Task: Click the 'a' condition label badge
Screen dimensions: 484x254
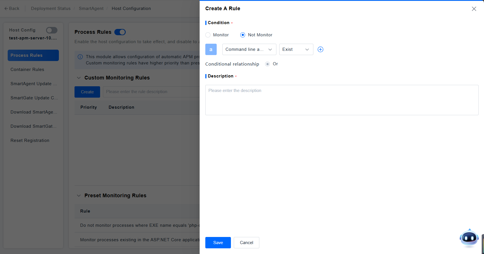Action: 211,49
